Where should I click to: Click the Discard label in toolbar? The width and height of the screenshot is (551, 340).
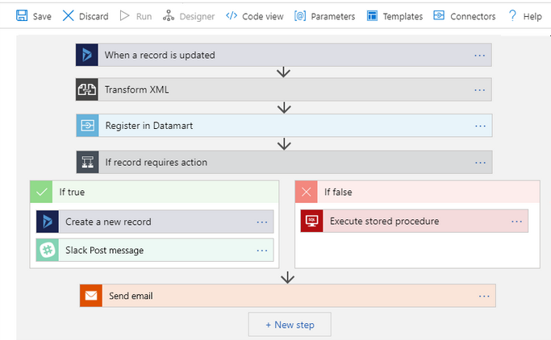94,16
